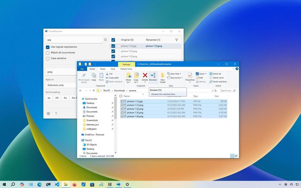Switch to the View tab
This screenshot has height=188, width=301.
point(113,69)
